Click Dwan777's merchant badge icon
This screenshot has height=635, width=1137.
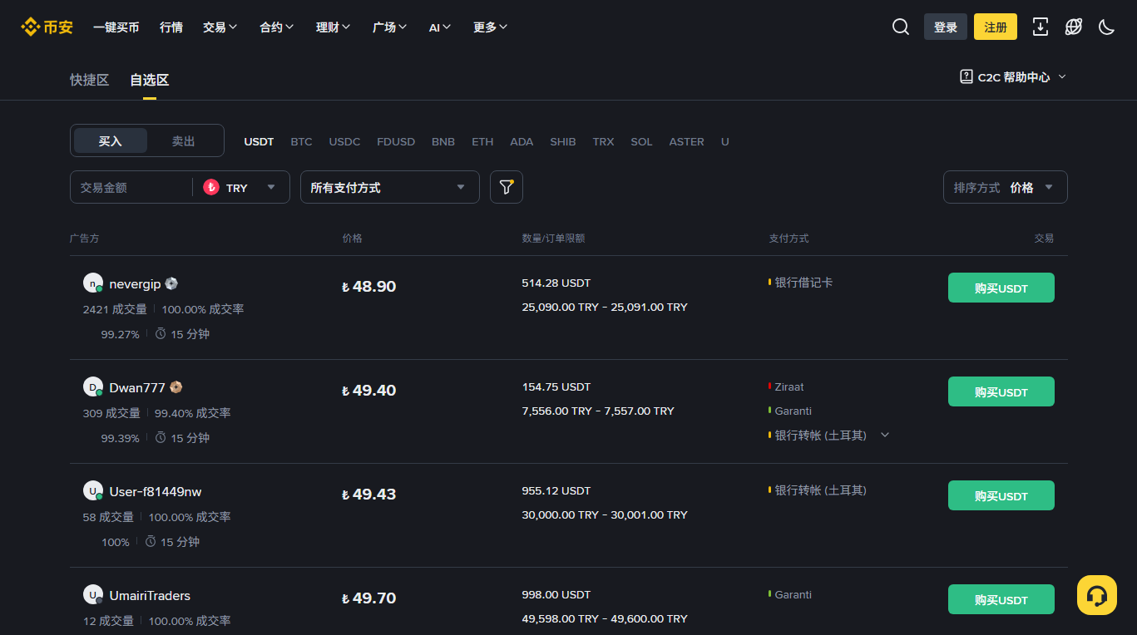click(x=175, y=387)
